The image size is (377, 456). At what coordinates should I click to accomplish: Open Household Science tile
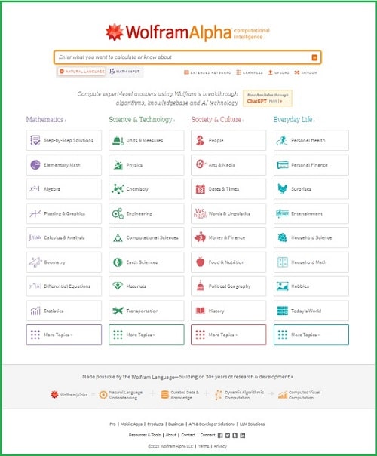[311, 237]
